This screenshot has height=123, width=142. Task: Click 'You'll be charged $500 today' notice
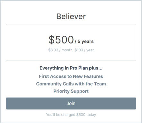(x=71, y=115)
